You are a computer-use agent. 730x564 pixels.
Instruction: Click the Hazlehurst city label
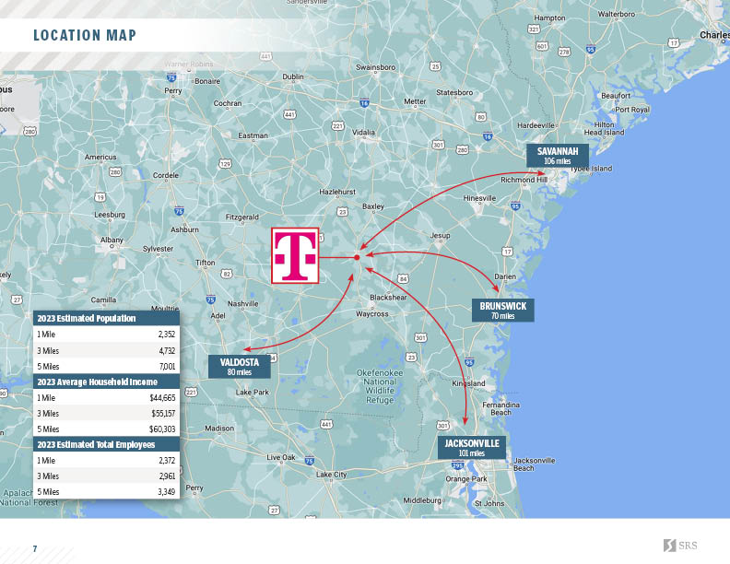[x=337, y=192]
